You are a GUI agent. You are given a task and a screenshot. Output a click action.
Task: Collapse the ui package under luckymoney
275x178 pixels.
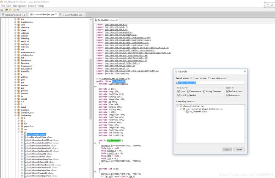(19, 132)
